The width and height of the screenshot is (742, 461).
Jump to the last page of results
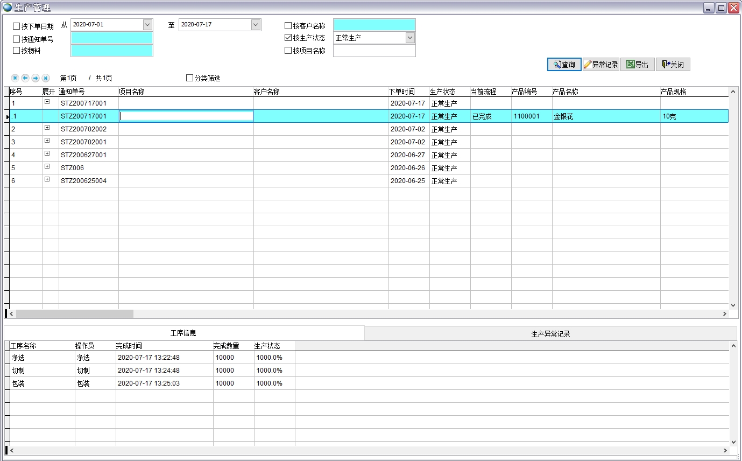pyautogui.click(x=46, y=78)
